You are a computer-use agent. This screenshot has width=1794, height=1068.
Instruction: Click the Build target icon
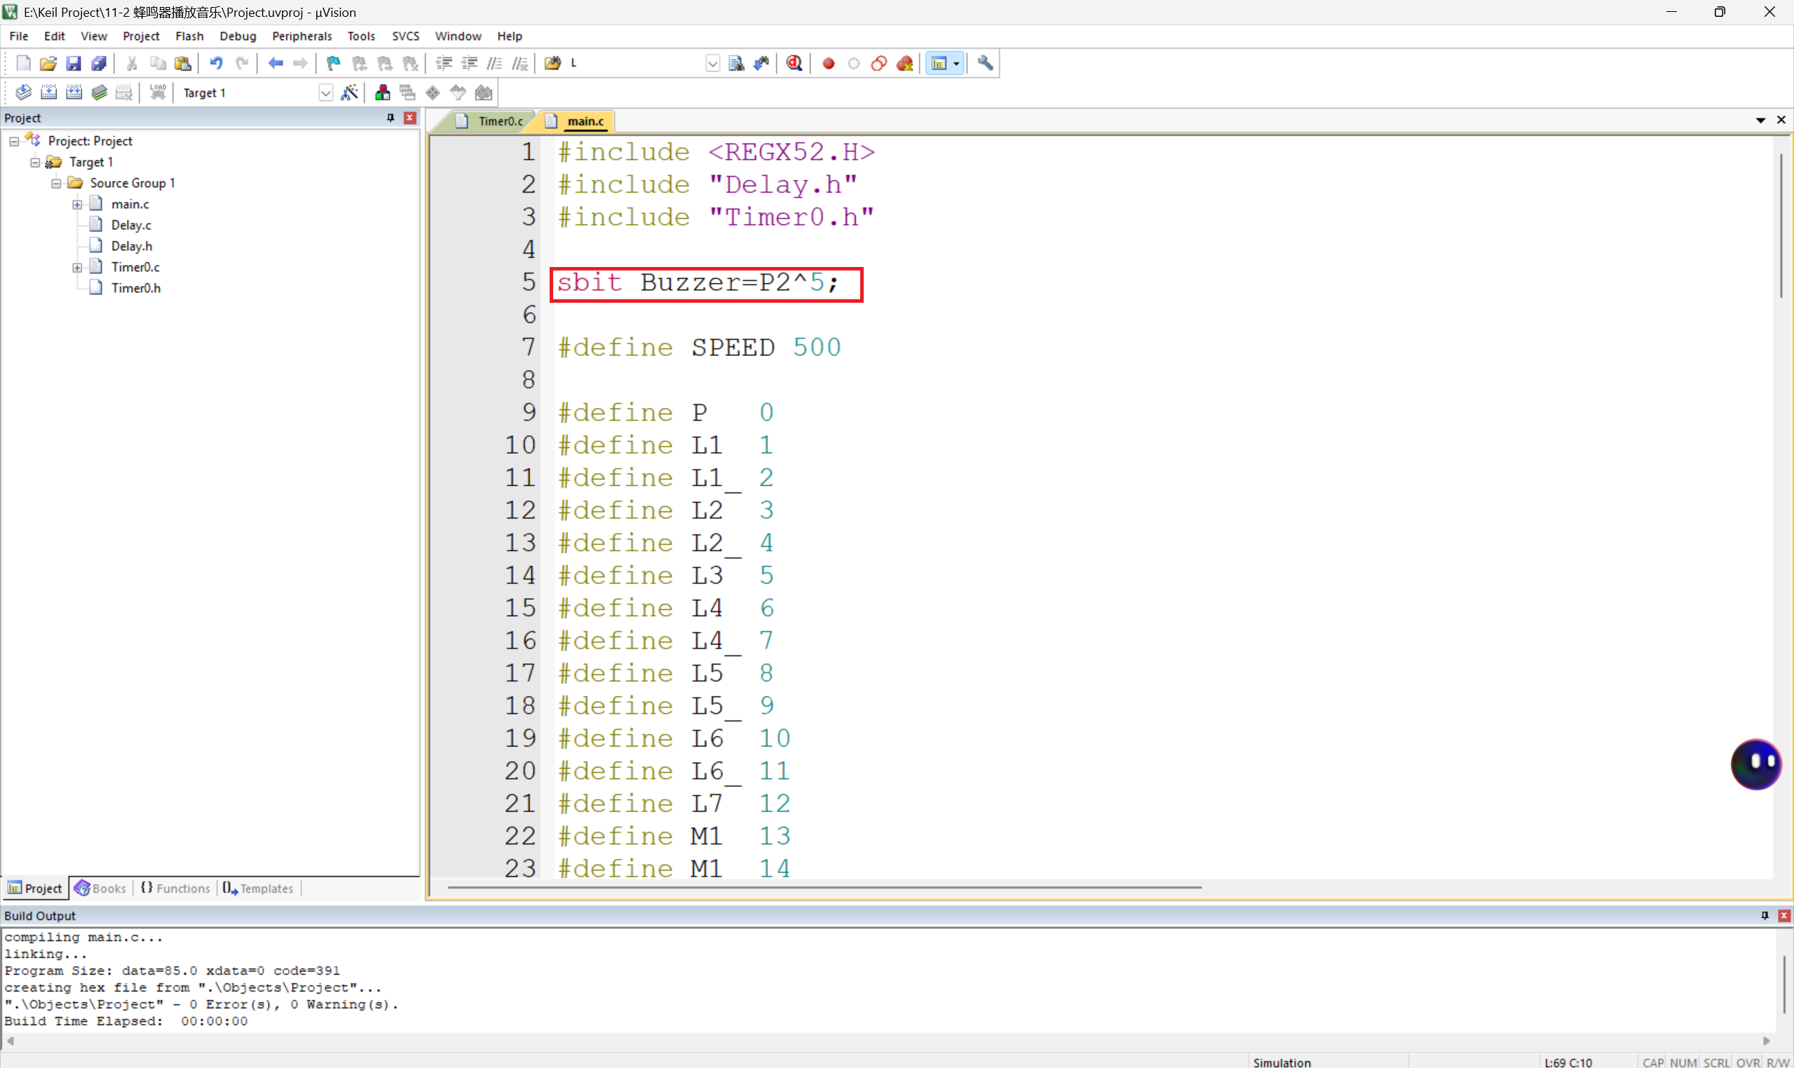48,93
